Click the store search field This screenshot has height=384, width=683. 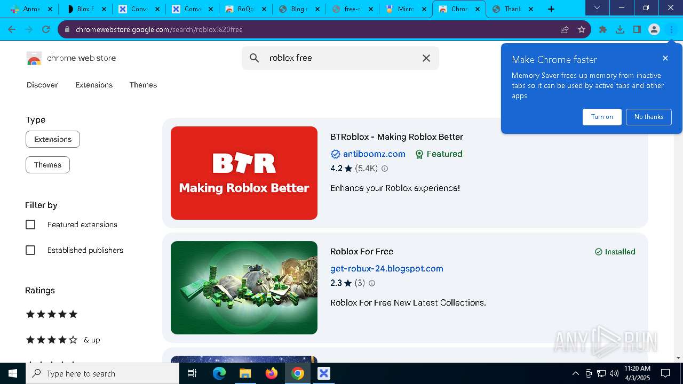click(x=341, y=58)
